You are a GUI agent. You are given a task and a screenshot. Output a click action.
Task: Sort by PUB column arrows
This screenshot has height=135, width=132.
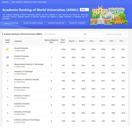point(116,41)
